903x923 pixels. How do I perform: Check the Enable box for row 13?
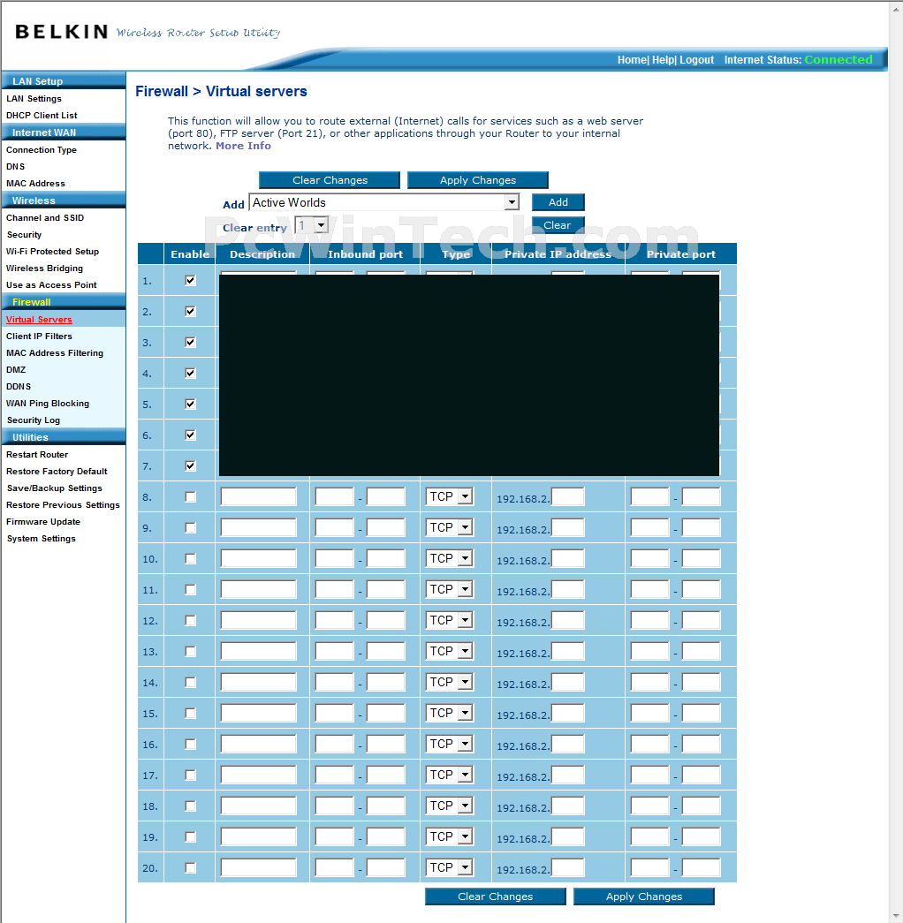[x=190, y=651]
